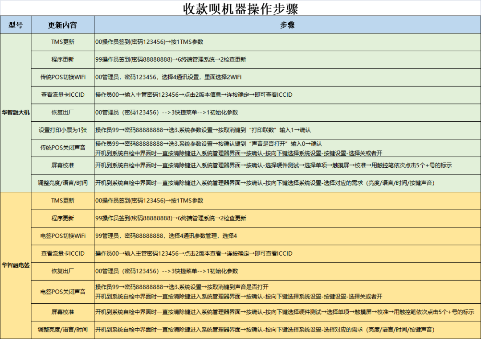Click the TMS更新 cell under 华智融大机
Image resolution: width=481 pixels, height=339 pixels.
click(x=62, y=42)
